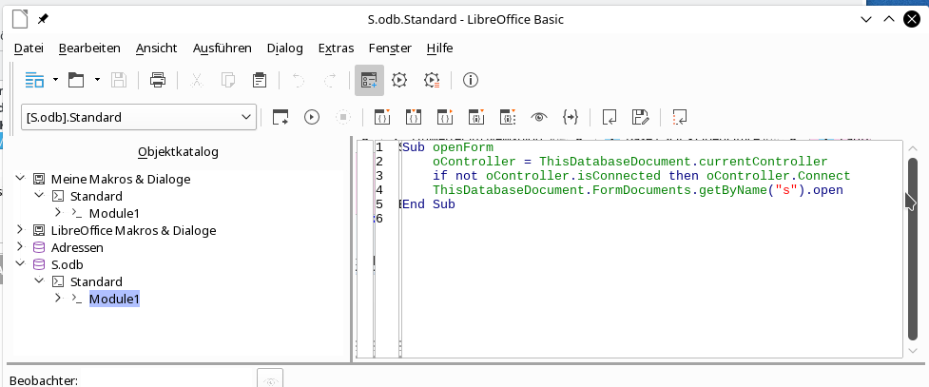Open the Extras menu
Viewport: 929px width, 387px height.
coord(336,48)
